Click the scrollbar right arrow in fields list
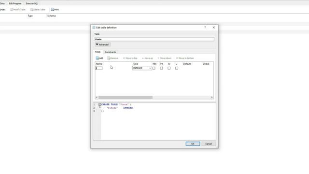Screen dimensions: 309x174 click(x=211, y=97)
